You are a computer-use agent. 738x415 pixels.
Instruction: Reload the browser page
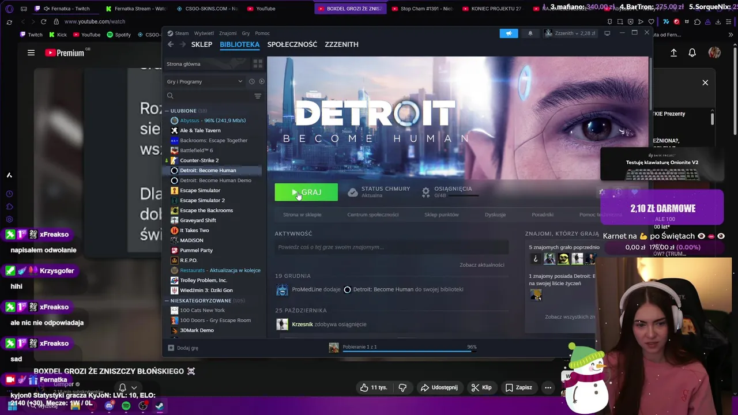[43, 21]
